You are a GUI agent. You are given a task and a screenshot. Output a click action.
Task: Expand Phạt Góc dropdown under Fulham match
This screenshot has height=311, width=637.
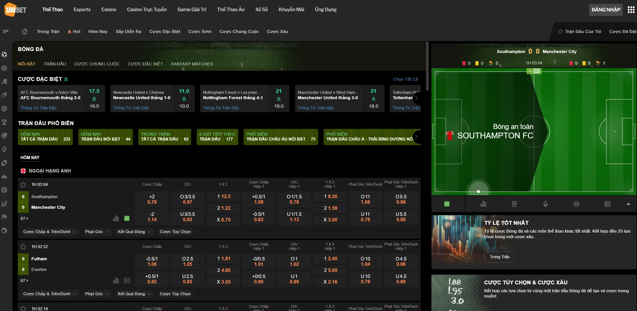tap(97, 294)
